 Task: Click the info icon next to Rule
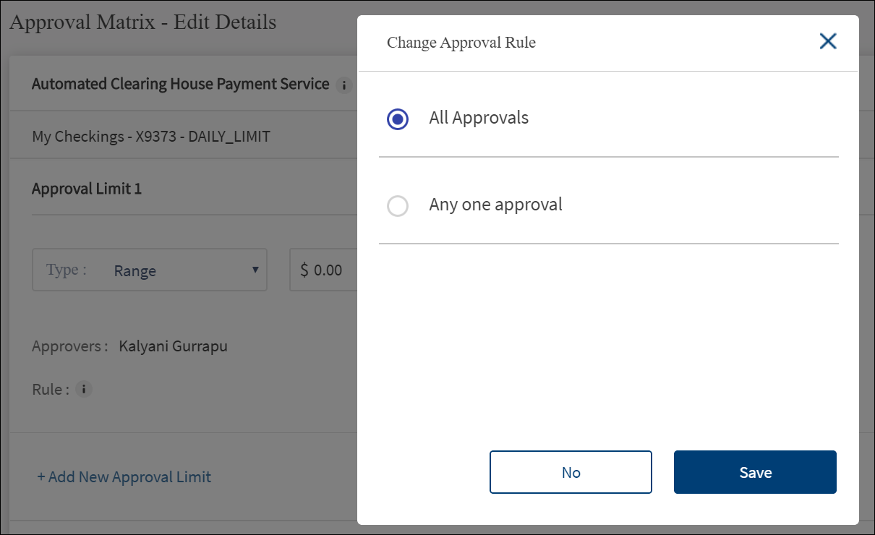(84, 390)
